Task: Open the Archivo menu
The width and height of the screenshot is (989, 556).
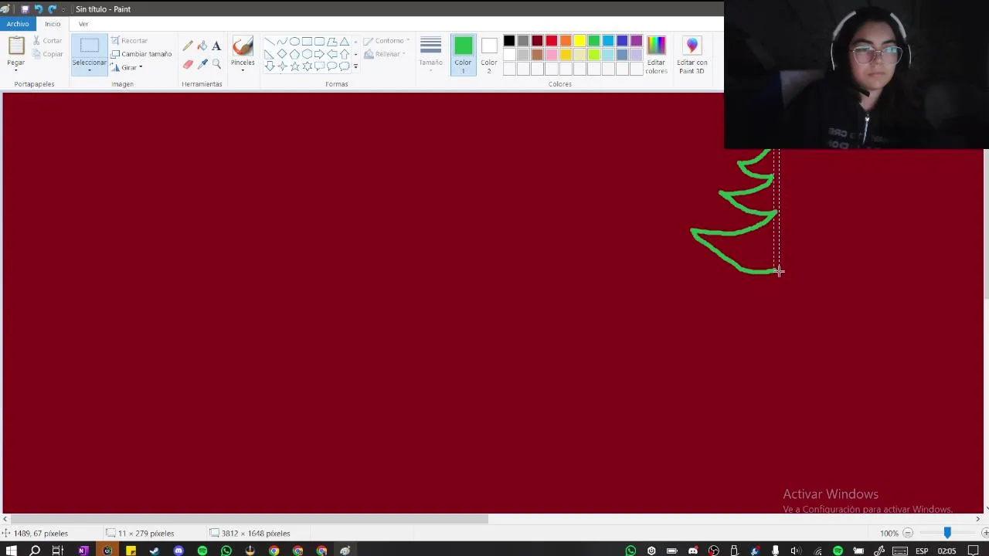Action: [18, 24]
